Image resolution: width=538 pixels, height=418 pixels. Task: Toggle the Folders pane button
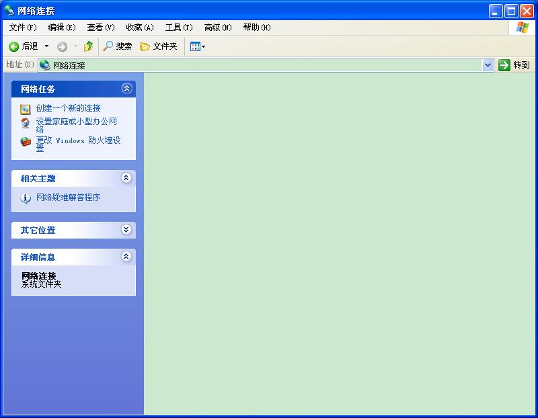pos(159,46)
